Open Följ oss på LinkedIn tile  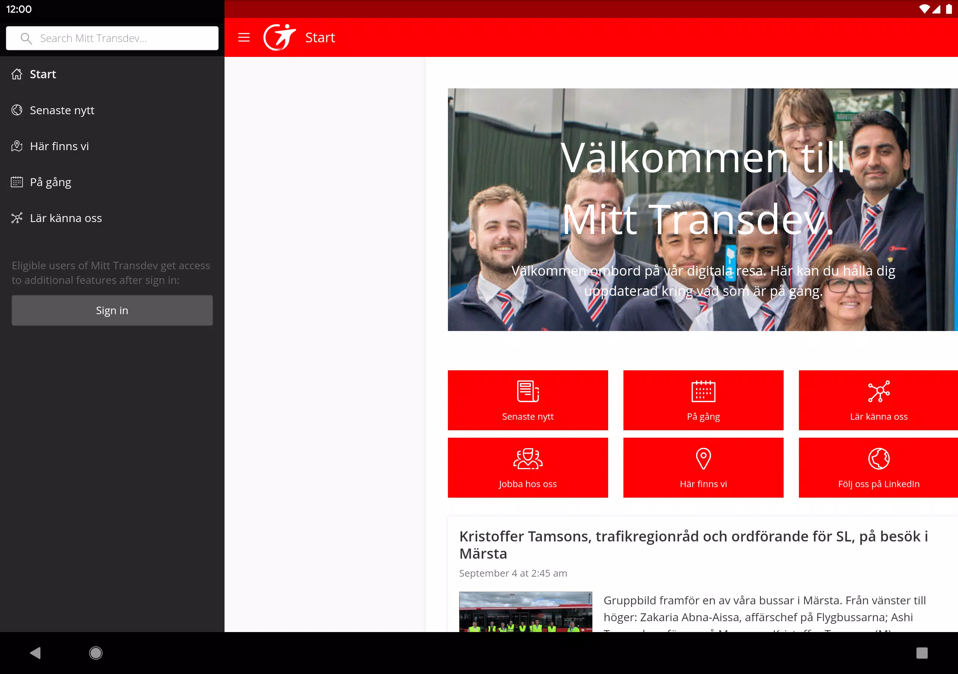click(878, 468)
